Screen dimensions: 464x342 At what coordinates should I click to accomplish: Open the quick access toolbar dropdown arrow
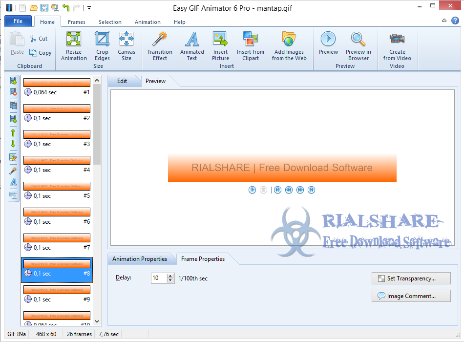pos(89,8)
